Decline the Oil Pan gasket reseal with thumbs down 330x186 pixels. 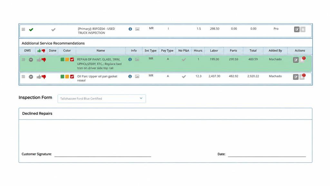coord(44,77)
